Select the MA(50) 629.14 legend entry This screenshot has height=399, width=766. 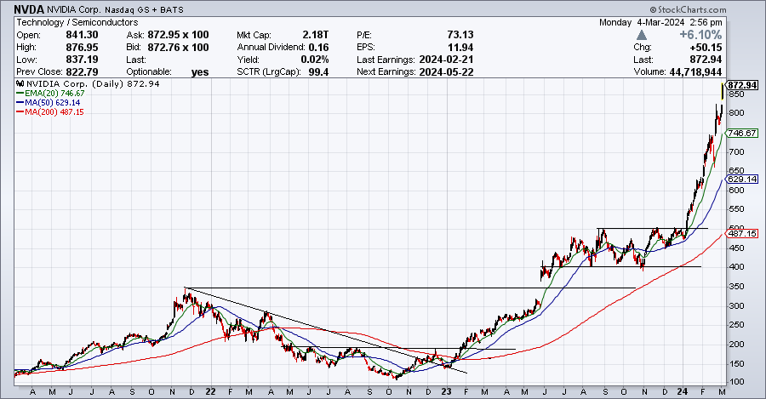tap(48, 103)
